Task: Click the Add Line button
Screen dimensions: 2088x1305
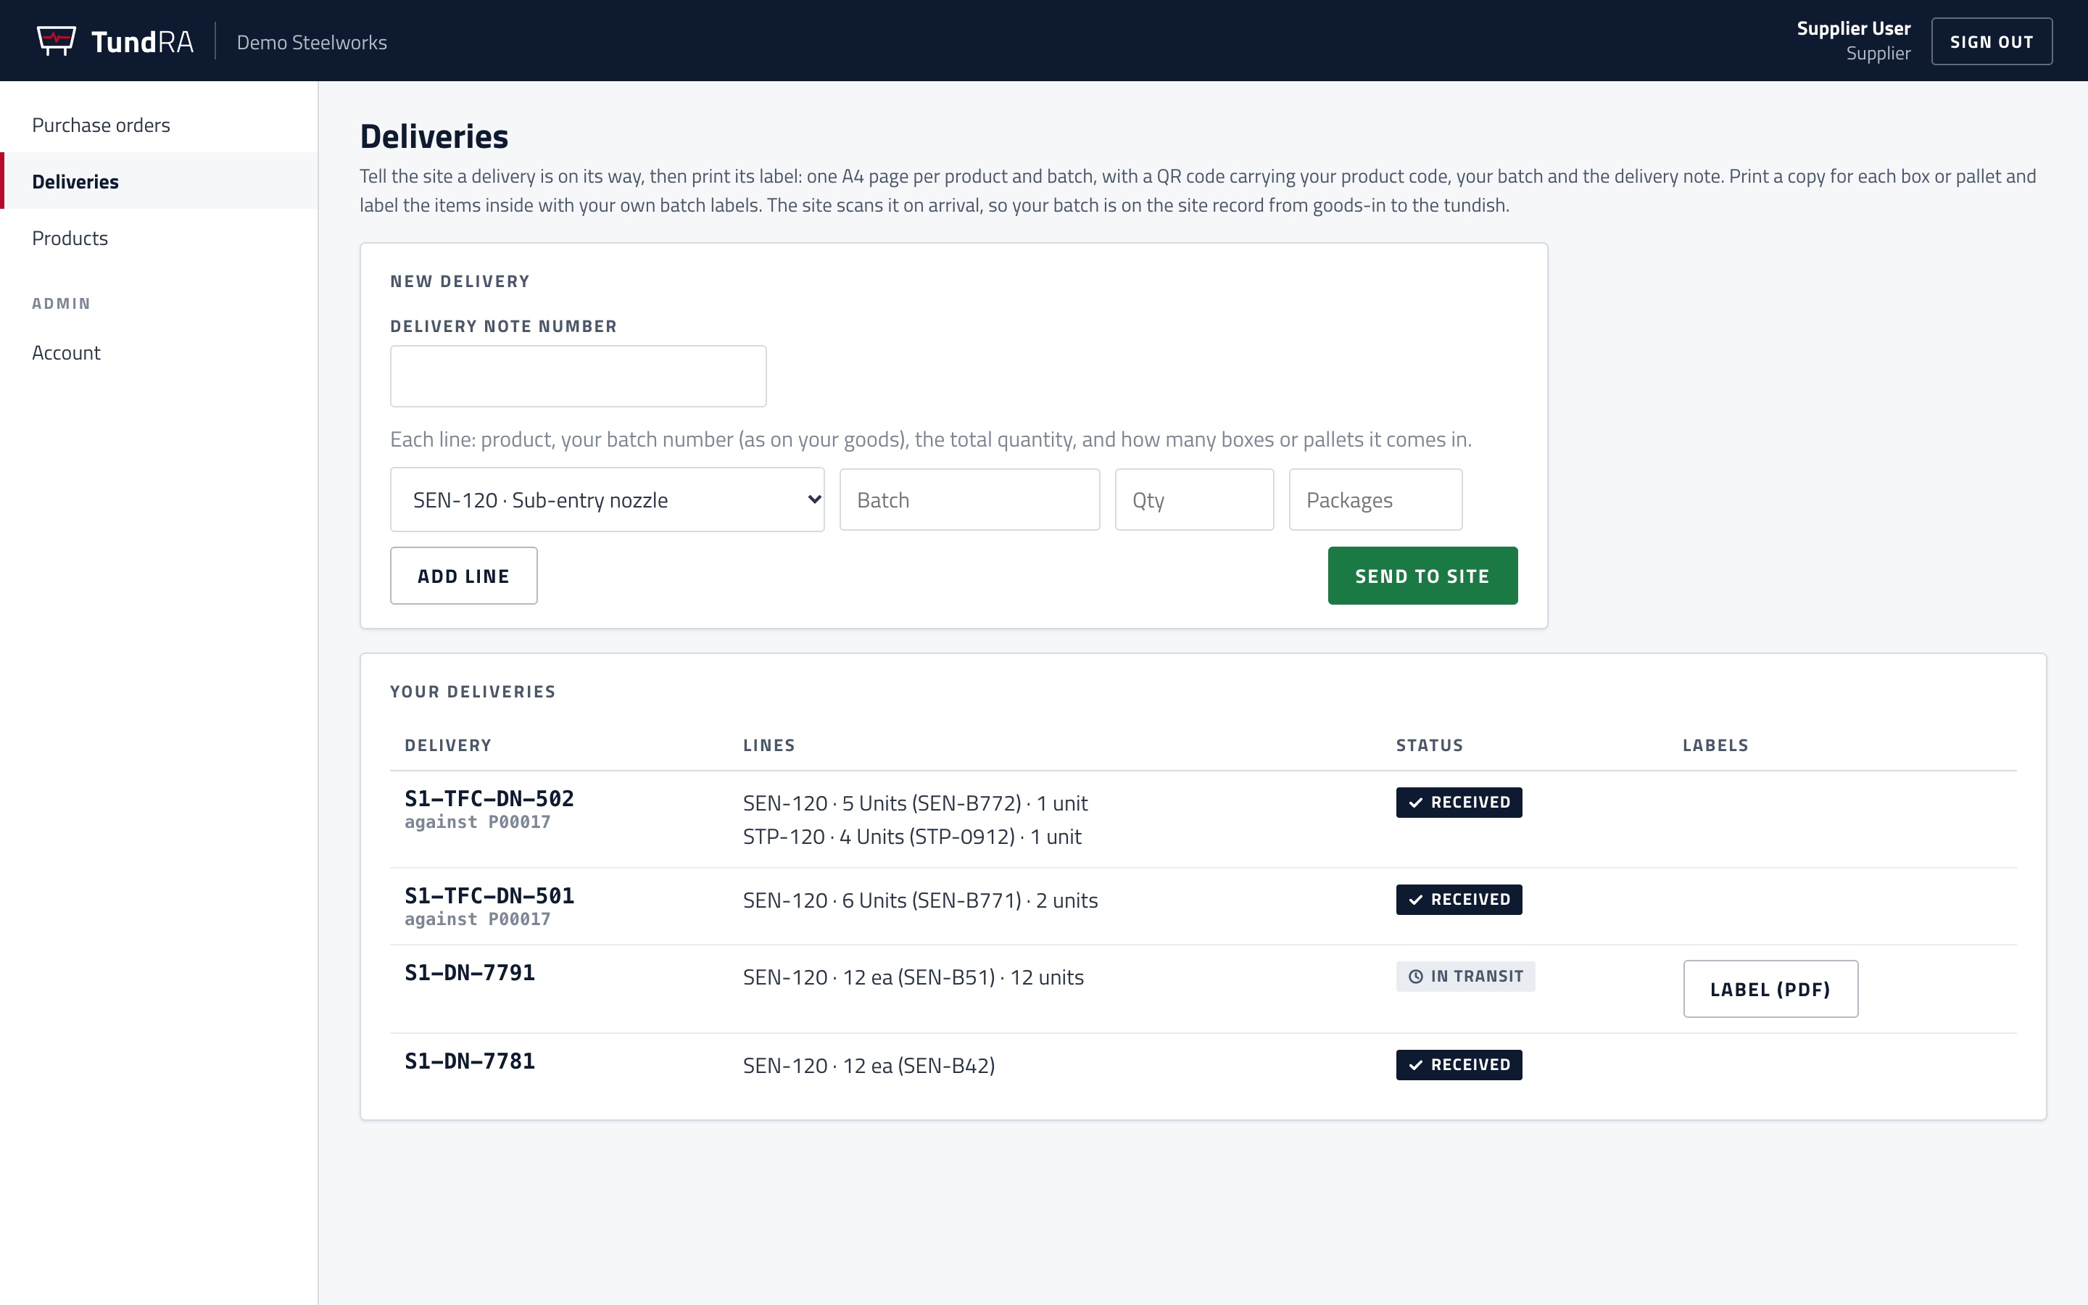Action: coord(463,576)
